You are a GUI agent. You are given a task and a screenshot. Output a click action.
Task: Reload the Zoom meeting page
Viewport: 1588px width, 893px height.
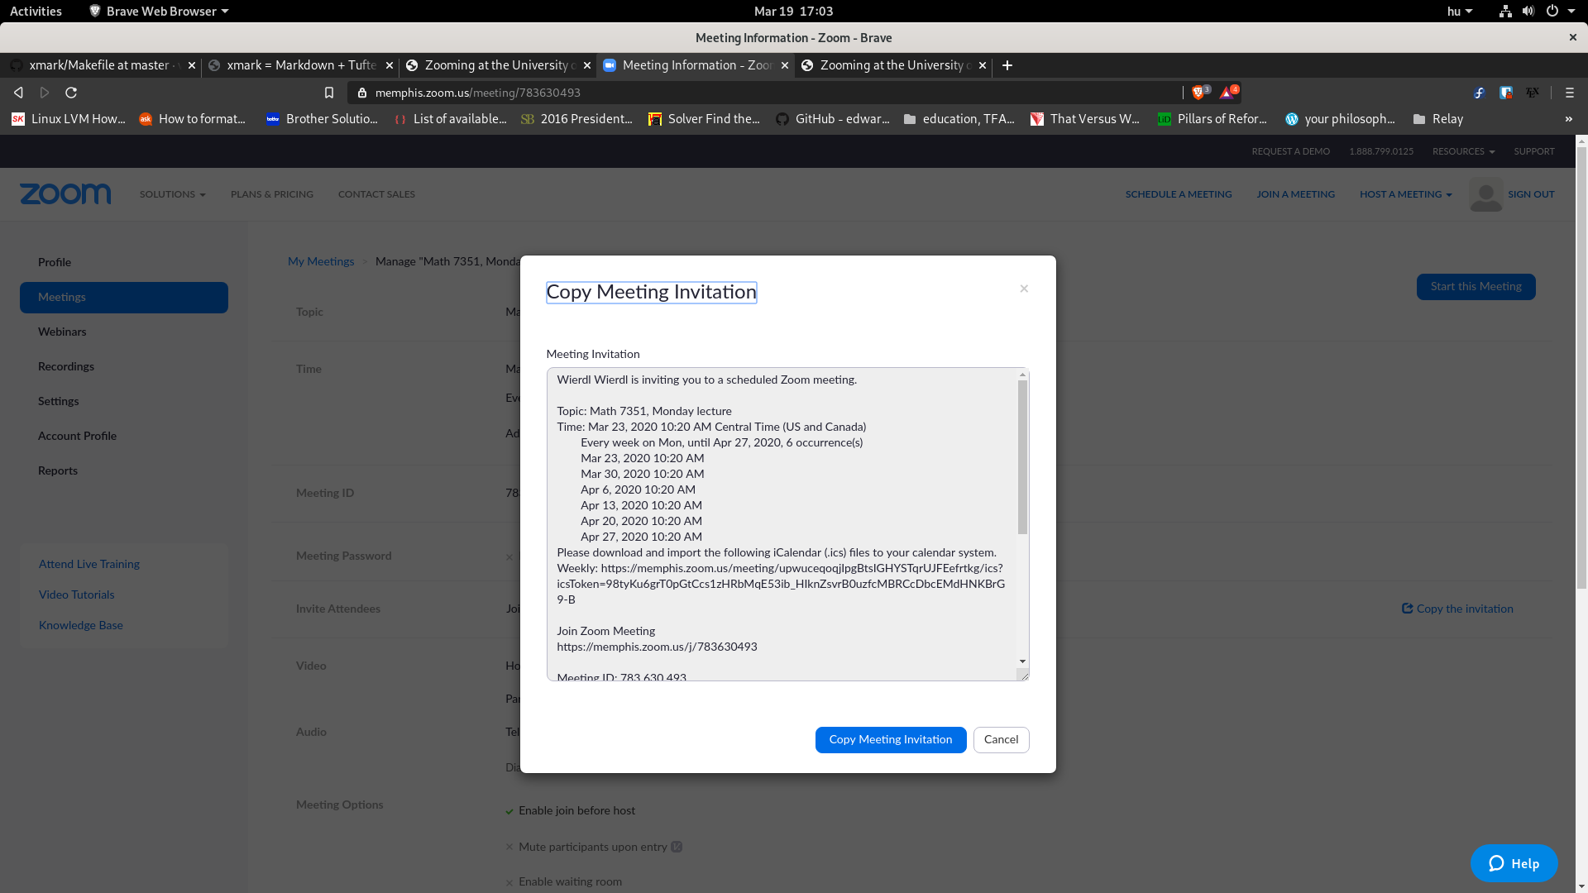point(71,93)
